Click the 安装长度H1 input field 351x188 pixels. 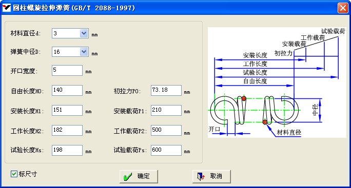(67, 111)
